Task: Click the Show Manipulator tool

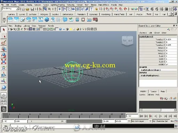Action: [x=3, y=81]
